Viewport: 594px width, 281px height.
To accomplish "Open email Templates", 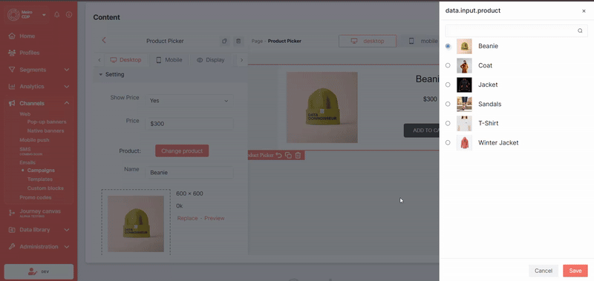I will click(x=40, y=179).
